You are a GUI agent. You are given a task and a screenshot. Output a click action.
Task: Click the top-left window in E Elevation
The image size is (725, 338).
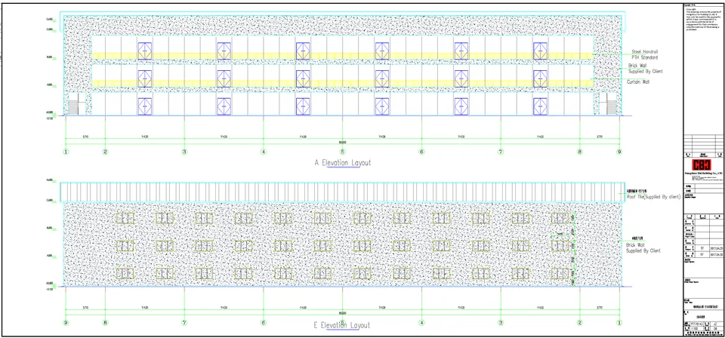[x=125, y=219]
